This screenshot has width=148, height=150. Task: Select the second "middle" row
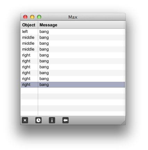click(73, 43)
